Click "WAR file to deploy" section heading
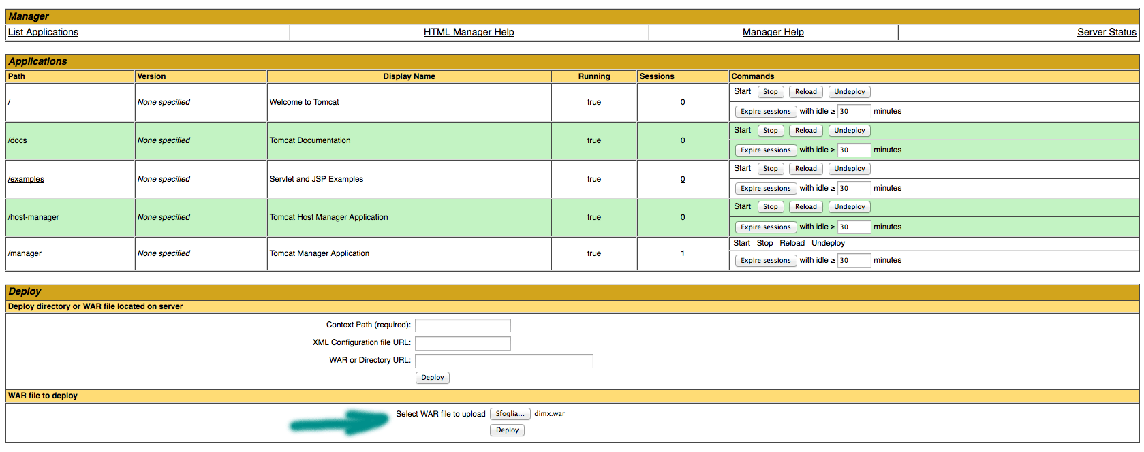Screen dimensions: 1144x452 pyautogui.click(x=43, y=395)
